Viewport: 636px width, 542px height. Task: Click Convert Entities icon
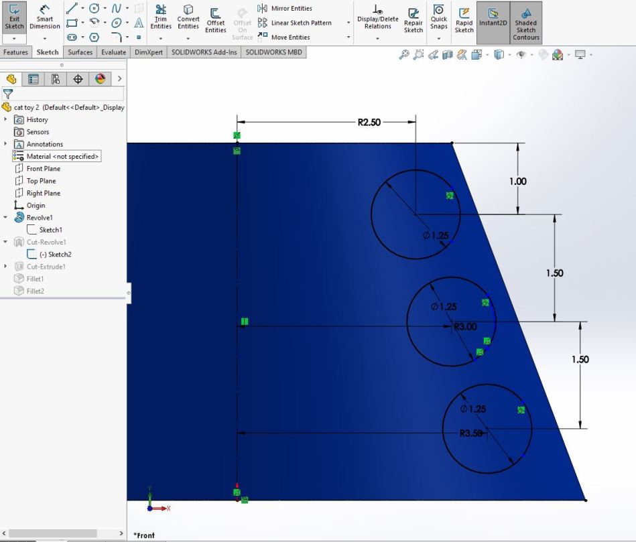coord(188,17)
